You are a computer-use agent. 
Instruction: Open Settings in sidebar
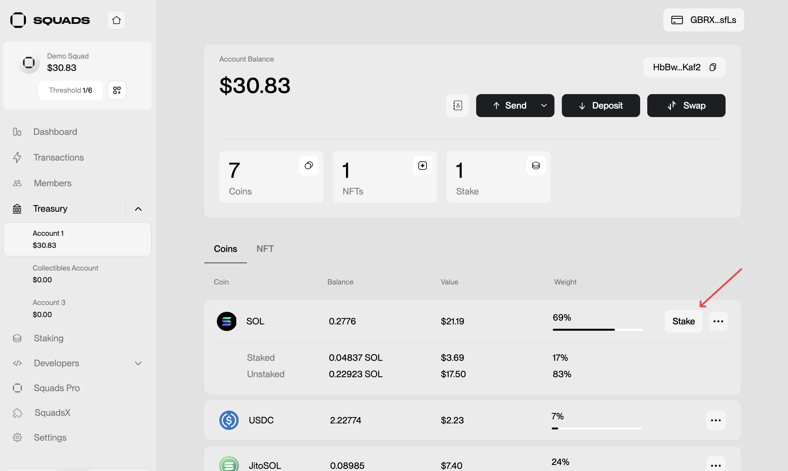click(x=50, y=437)
